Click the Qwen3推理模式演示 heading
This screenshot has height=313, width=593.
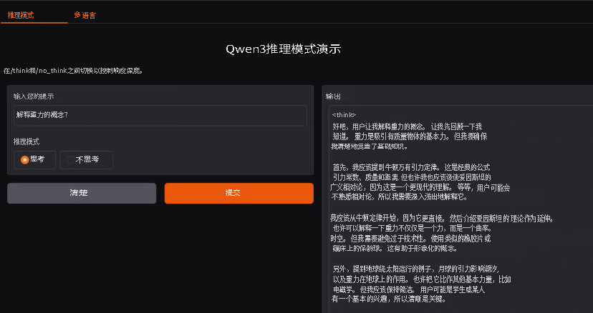click(x=284, y=49)
